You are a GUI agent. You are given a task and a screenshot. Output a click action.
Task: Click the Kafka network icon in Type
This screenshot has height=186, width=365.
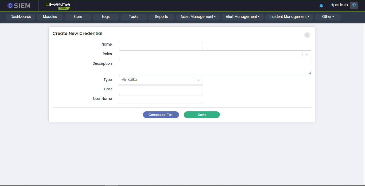point(124,80)
